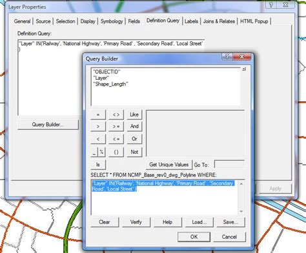Viewport: 306px width, 253px height.
Task: Close the Query Builder dialog
Action: point(241,57)
